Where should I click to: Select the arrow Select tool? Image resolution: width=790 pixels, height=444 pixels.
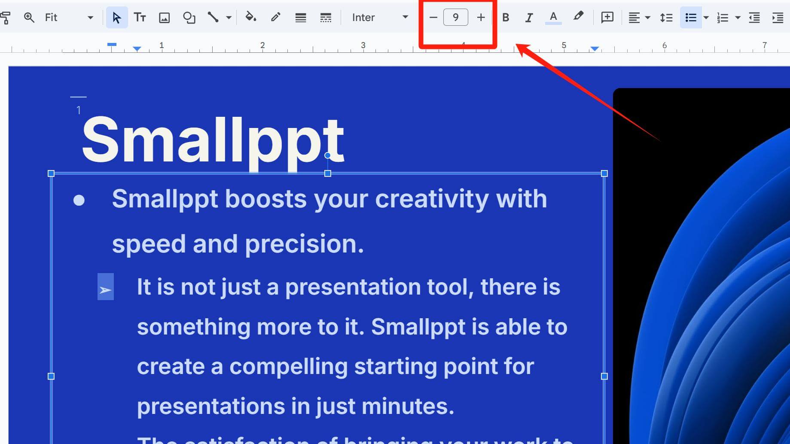click(116, 18)
